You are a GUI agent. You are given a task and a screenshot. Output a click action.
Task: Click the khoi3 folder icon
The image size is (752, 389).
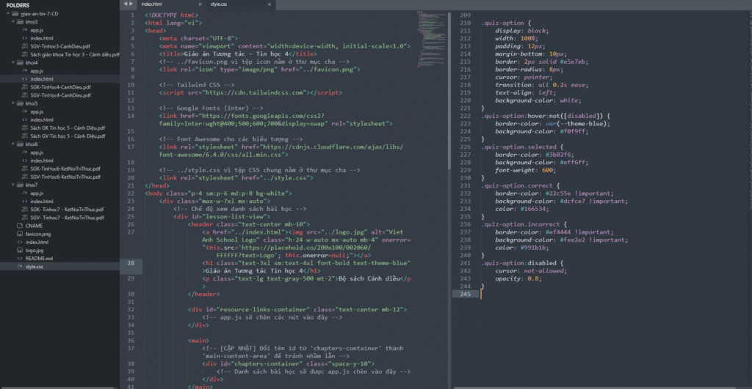click(x=20, y=22)
